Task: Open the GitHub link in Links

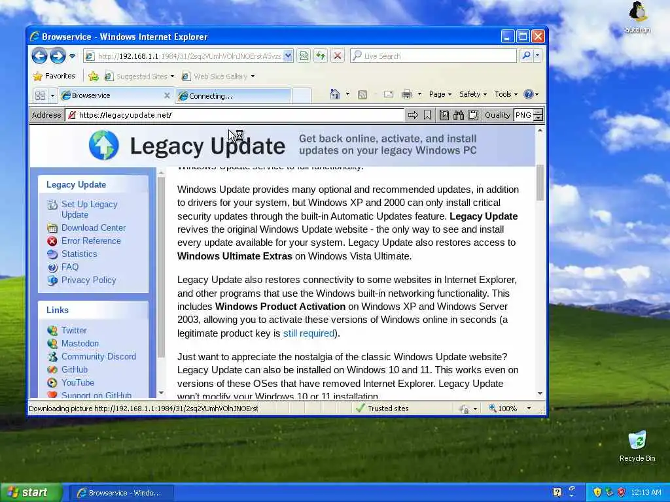Action: [75, 370]
